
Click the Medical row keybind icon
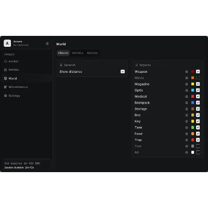(187, 97)
